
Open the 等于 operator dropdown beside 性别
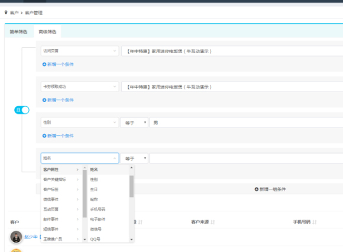134,123
